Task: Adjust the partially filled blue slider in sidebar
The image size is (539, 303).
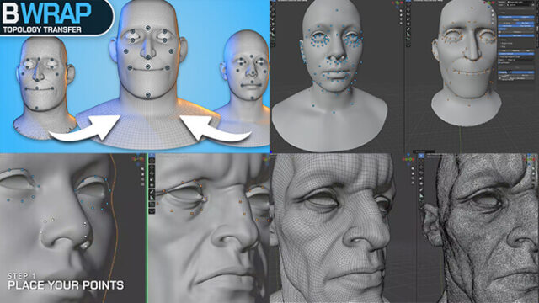Action: [x=516, y=72]
